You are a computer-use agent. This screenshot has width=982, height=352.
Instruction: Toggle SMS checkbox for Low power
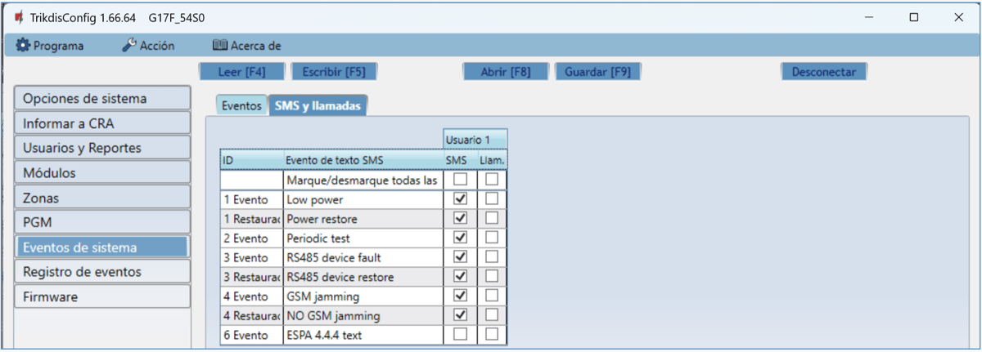coord(460,198)
